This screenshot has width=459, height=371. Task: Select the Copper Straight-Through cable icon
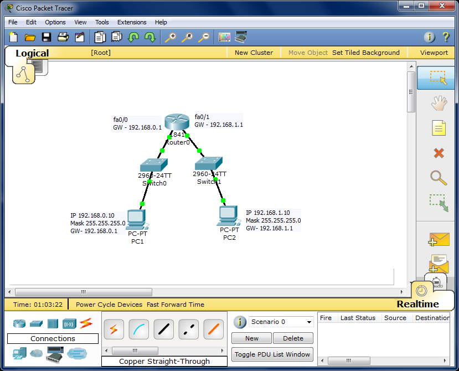[163, 329]
